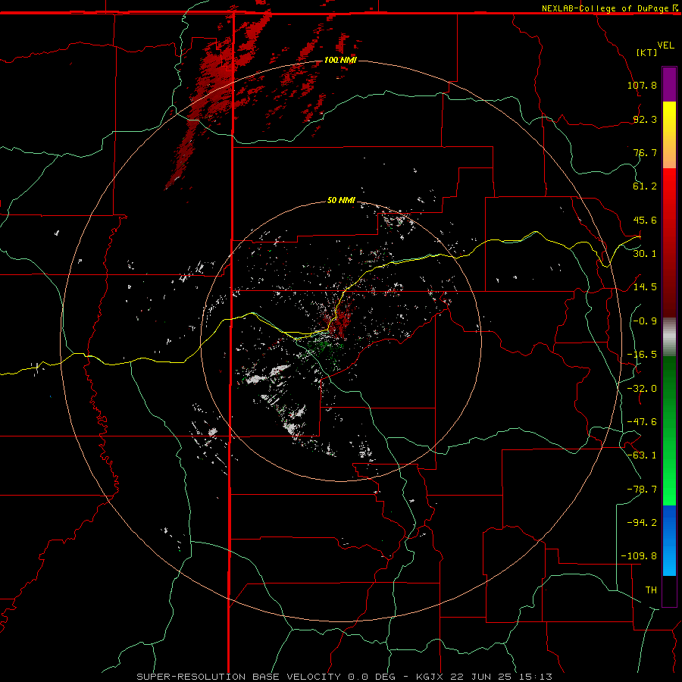Image resolution: width=682 pixels, height=682 pixels.
Task: Click the [KT] units label
Action: pyautogui.click(x=647, y=52)
